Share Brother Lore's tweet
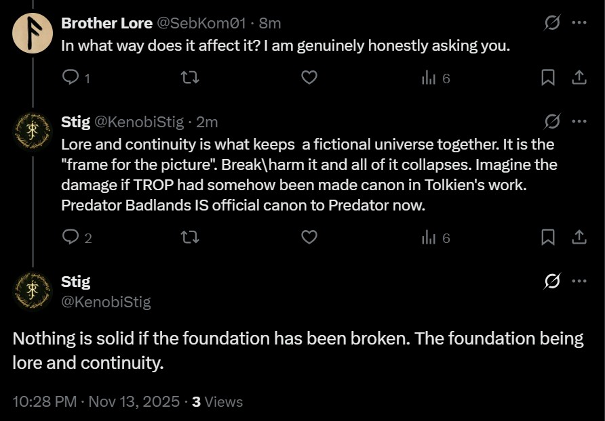605x421 pixels. (579, 78)
